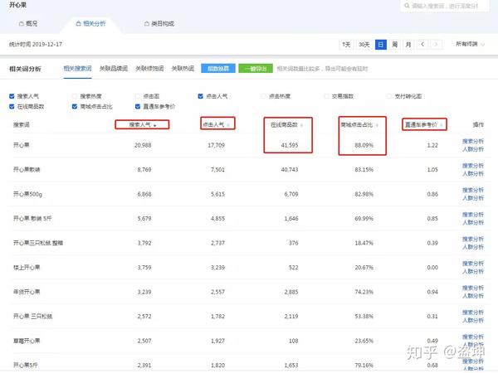
Task: Click the home icon beside 概况
Action: pos(22,23)
